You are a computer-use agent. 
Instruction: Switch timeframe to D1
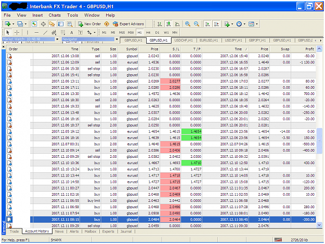tap(157, 33)
